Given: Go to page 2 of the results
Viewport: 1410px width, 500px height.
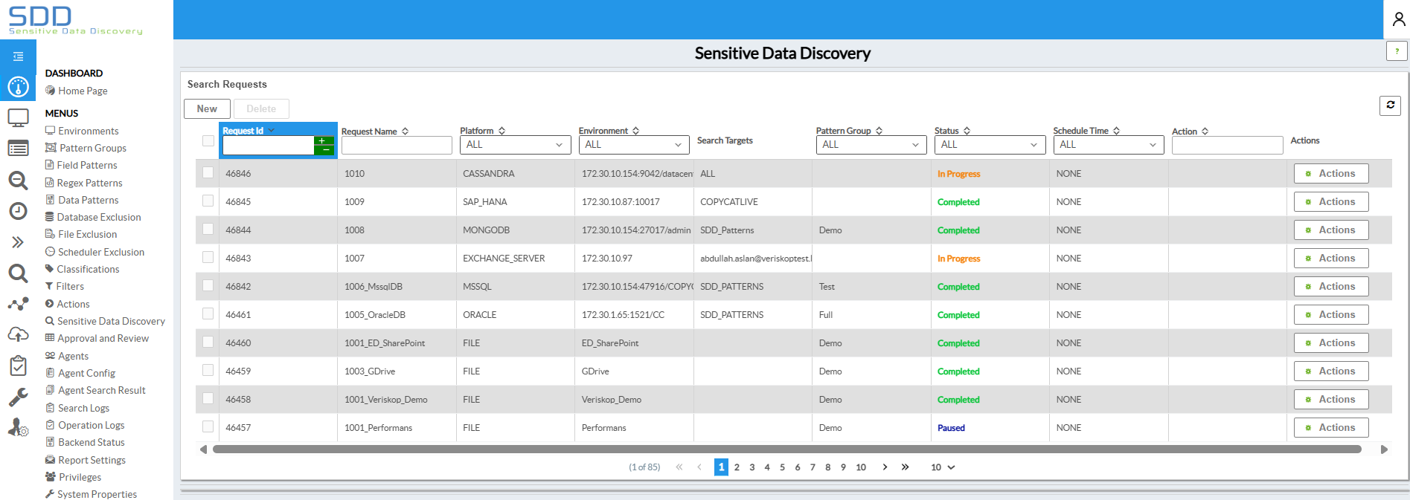Looking at the screenshot, I should [737, 467].
